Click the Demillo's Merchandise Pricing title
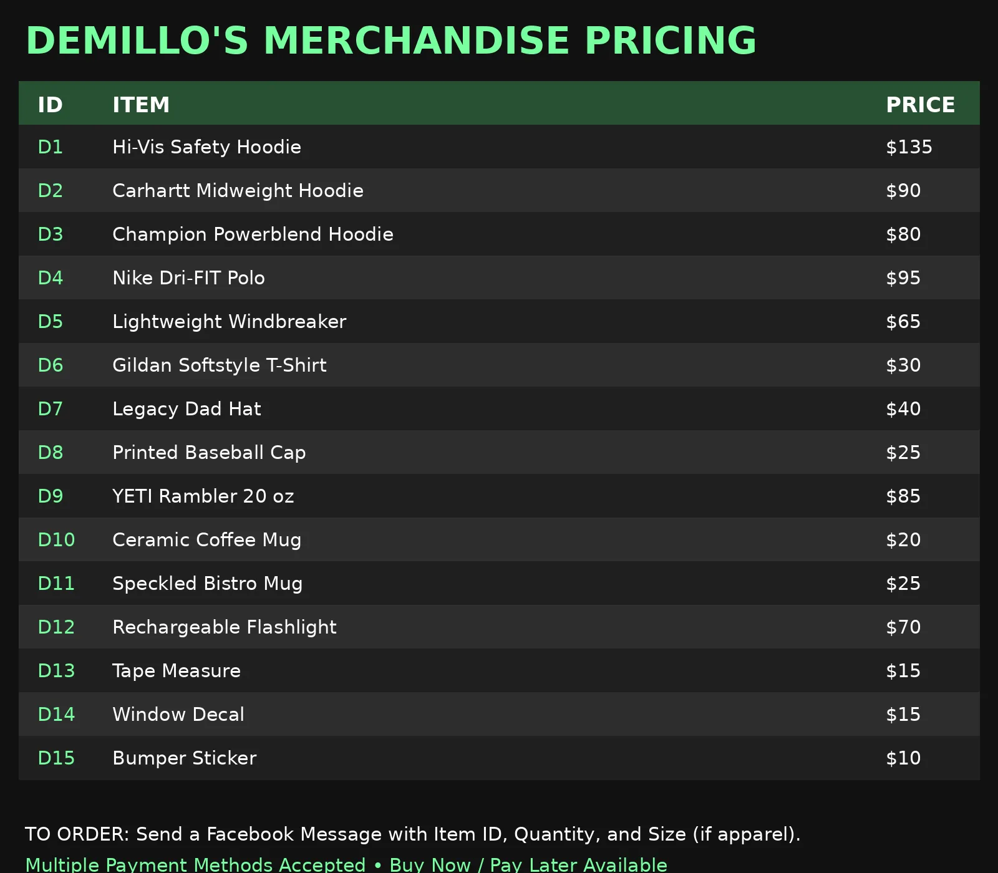The image size is (998, 873). pos(391,41)
